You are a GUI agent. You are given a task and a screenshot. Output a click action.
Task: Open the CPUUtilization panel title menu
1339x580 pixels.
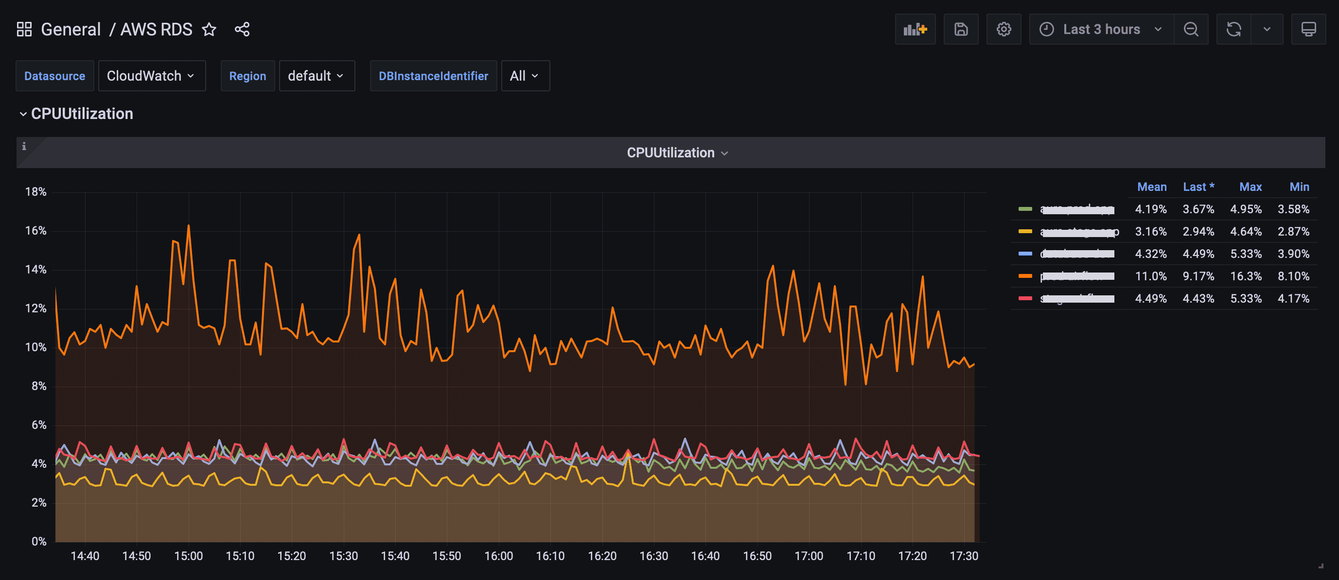point(676,153)
